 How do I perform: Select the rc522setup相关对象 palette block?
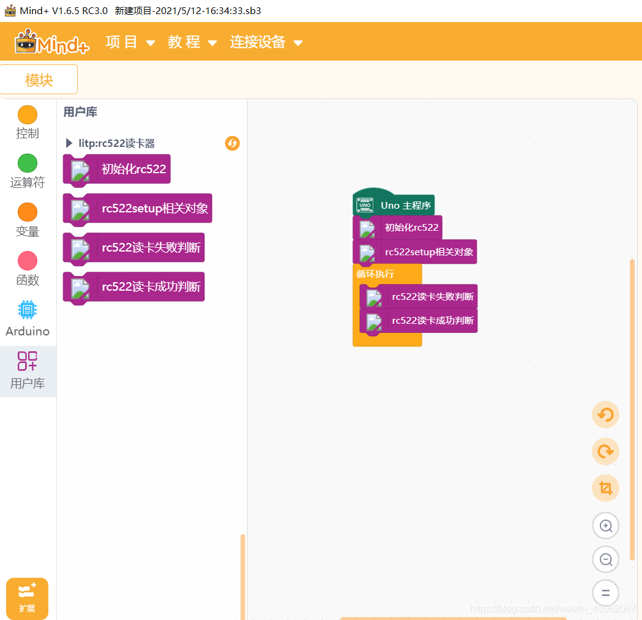tap(138, 209)
